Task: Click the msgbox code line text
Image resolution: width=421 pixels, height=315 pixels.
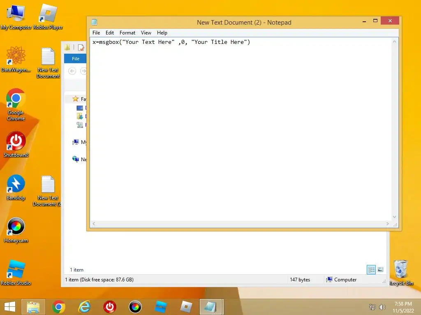Action: tap(171, 42)
